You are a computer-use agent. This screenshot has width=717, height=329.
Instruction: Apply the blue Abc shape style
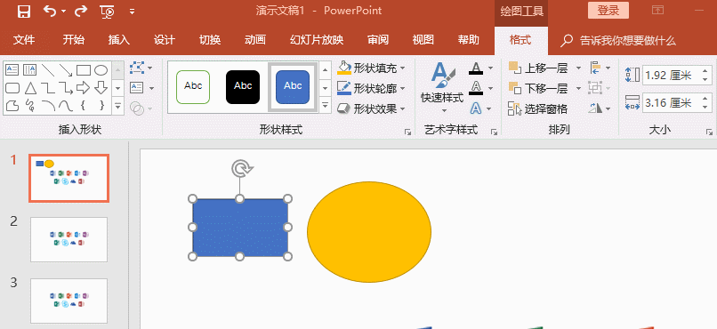click(x=293, y=87)
